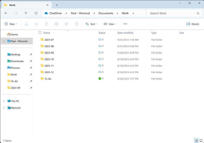This screenshot has height=143, width=204.
Task: Expand the Network tree node
Action: click(4, 108)
